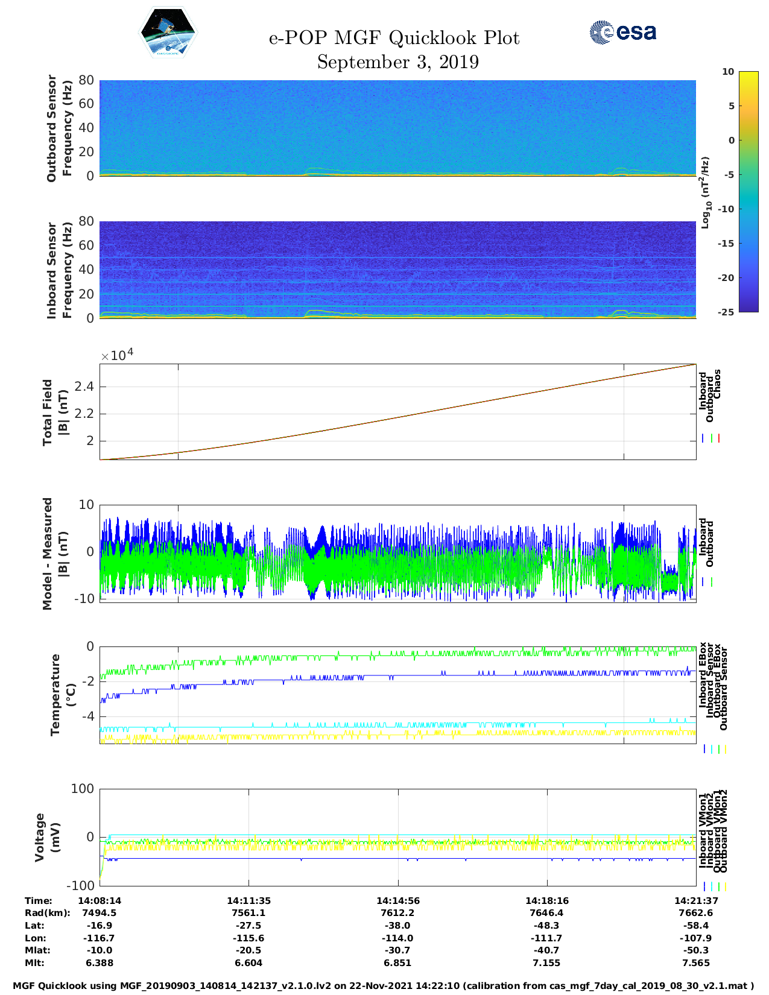Click the Voltage plot panel
The height and width of the screenshot is (995, 769).
pos(397,837)
